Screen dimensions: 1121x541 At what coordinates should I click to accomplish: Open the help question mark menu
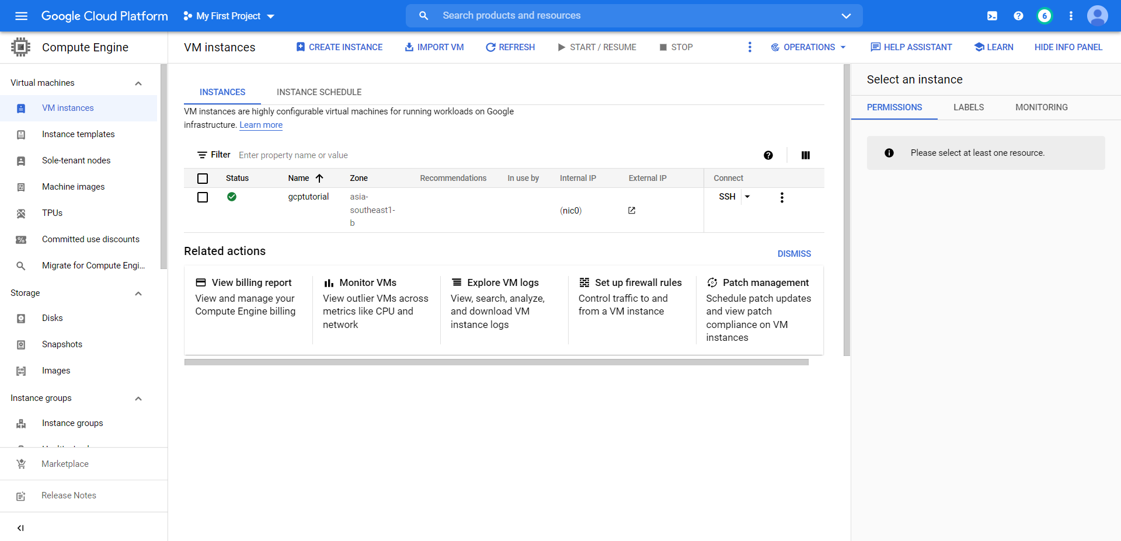click(1018, 16)
